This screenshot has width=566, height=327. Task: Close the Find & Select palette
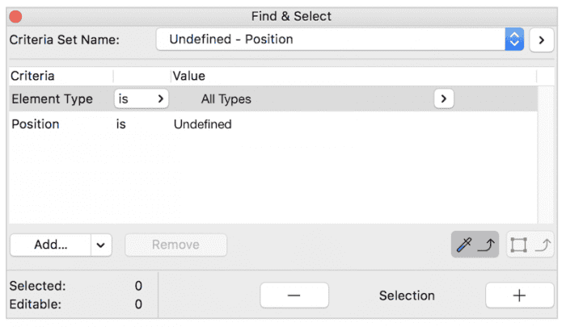pos(15,17)
